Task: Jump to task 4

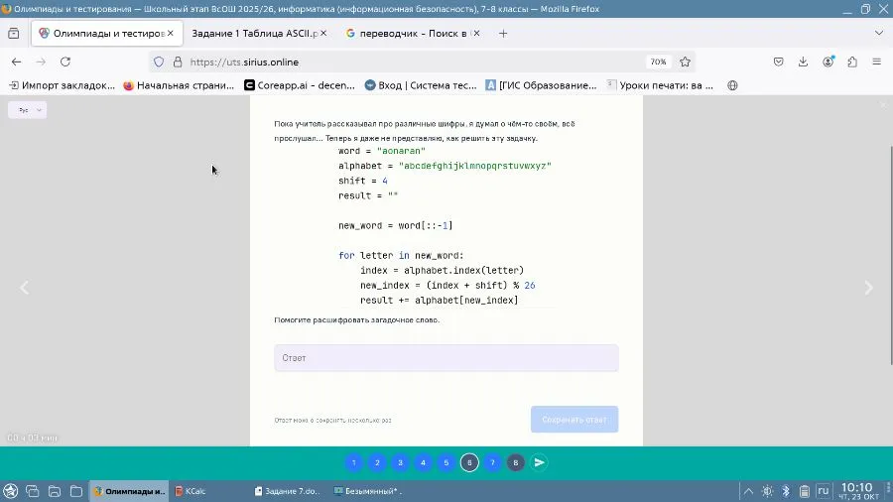Action: tap(423, 462)
